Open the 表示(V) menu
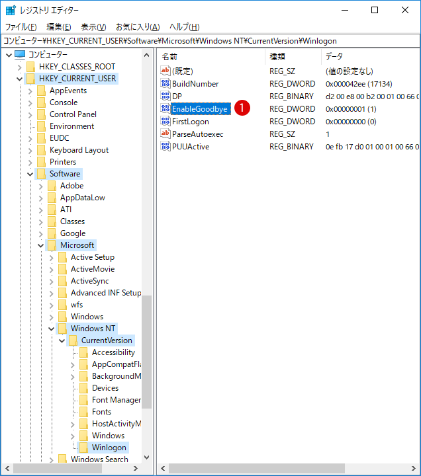Image resolution: width=421 pixels, height=476 pixels. 93,27
